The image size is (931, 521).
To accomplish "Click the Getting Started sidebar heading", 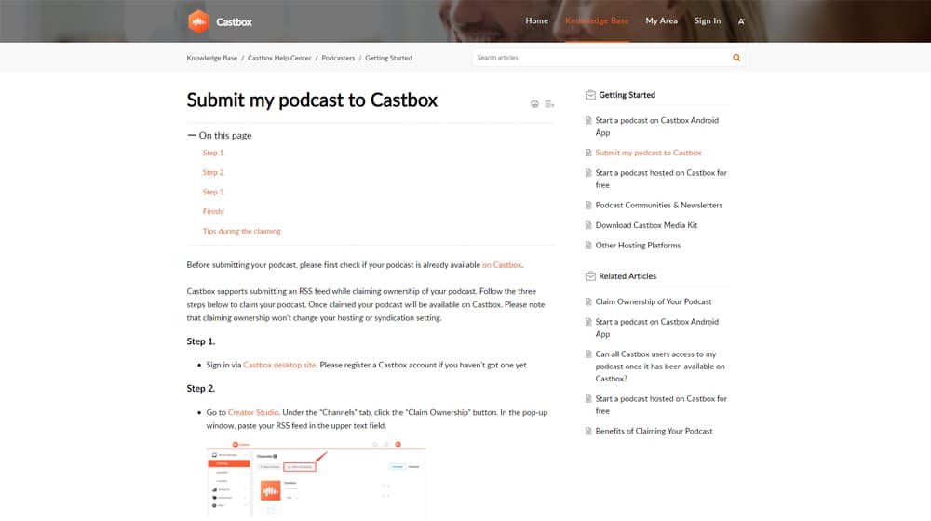I will [627, 95].
